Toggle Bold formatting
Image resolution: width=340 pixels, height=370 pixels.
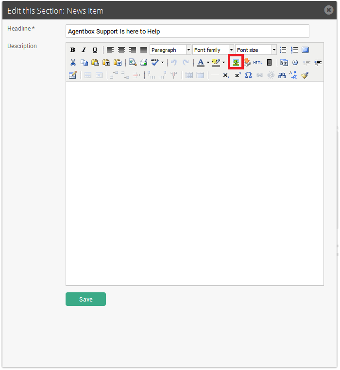pyautogui.click(x=73, y=50)
